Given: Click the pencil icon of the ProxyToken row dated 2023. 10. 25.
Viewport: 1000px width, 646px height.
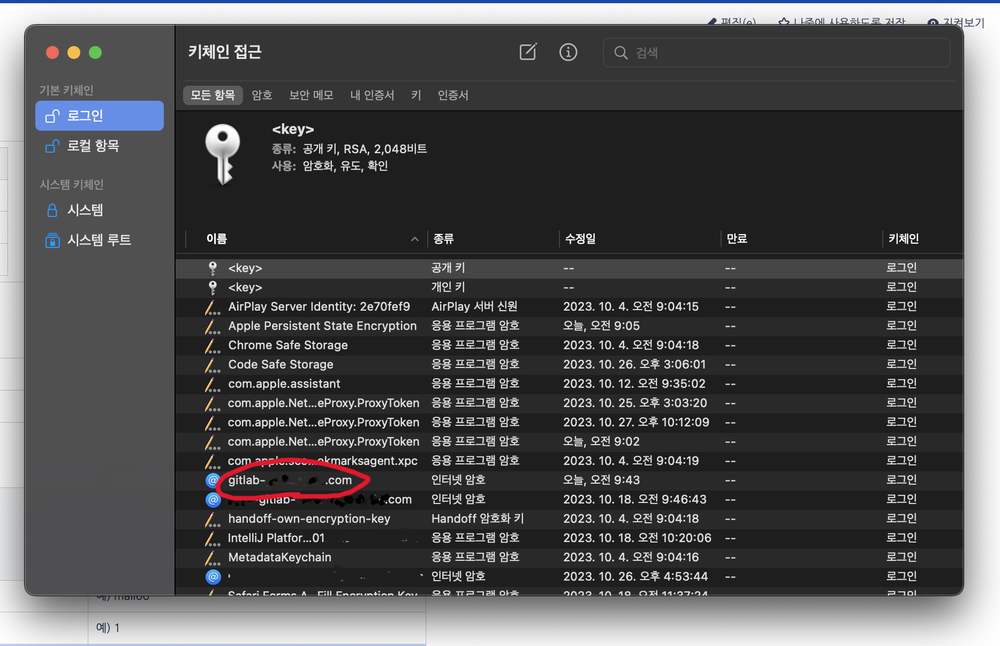Looking at the screenshot, I should pos(213,403).
